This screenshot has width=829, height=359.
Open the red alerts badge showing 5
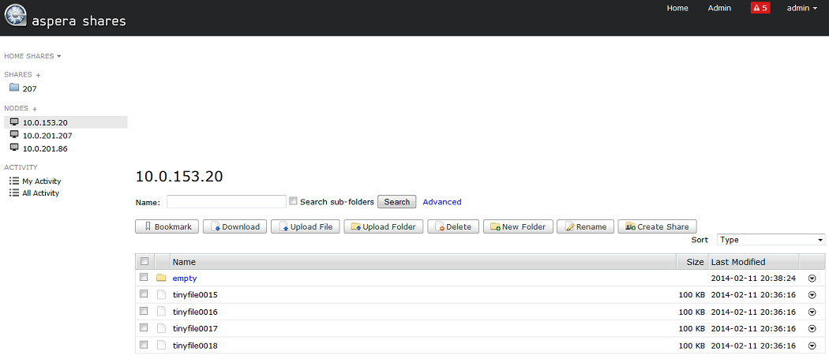tap(760, 8)
